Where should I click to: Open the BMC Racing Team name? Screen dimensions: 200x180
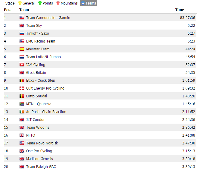(x=41, y=41)
